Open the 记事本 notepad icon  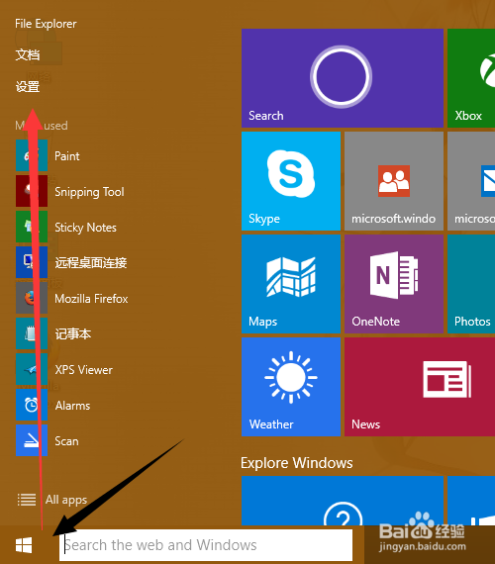(32, 333)
